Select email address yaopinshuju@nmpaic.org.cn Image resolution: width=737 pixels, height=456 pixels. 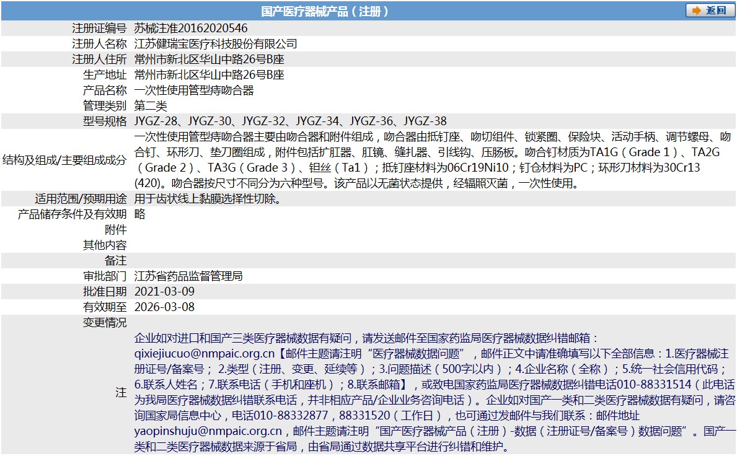tap(208, 431)
